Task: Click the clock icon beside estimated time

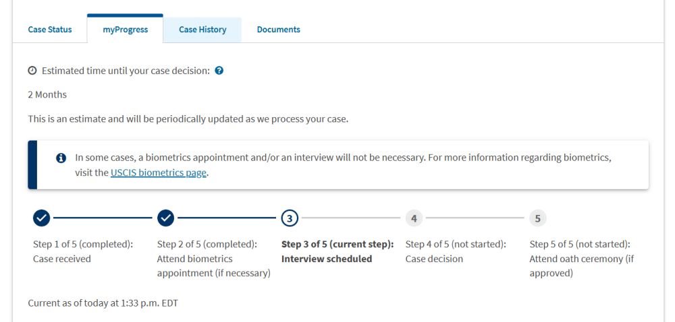Action: pyautogui.click(x=32, y=71)
